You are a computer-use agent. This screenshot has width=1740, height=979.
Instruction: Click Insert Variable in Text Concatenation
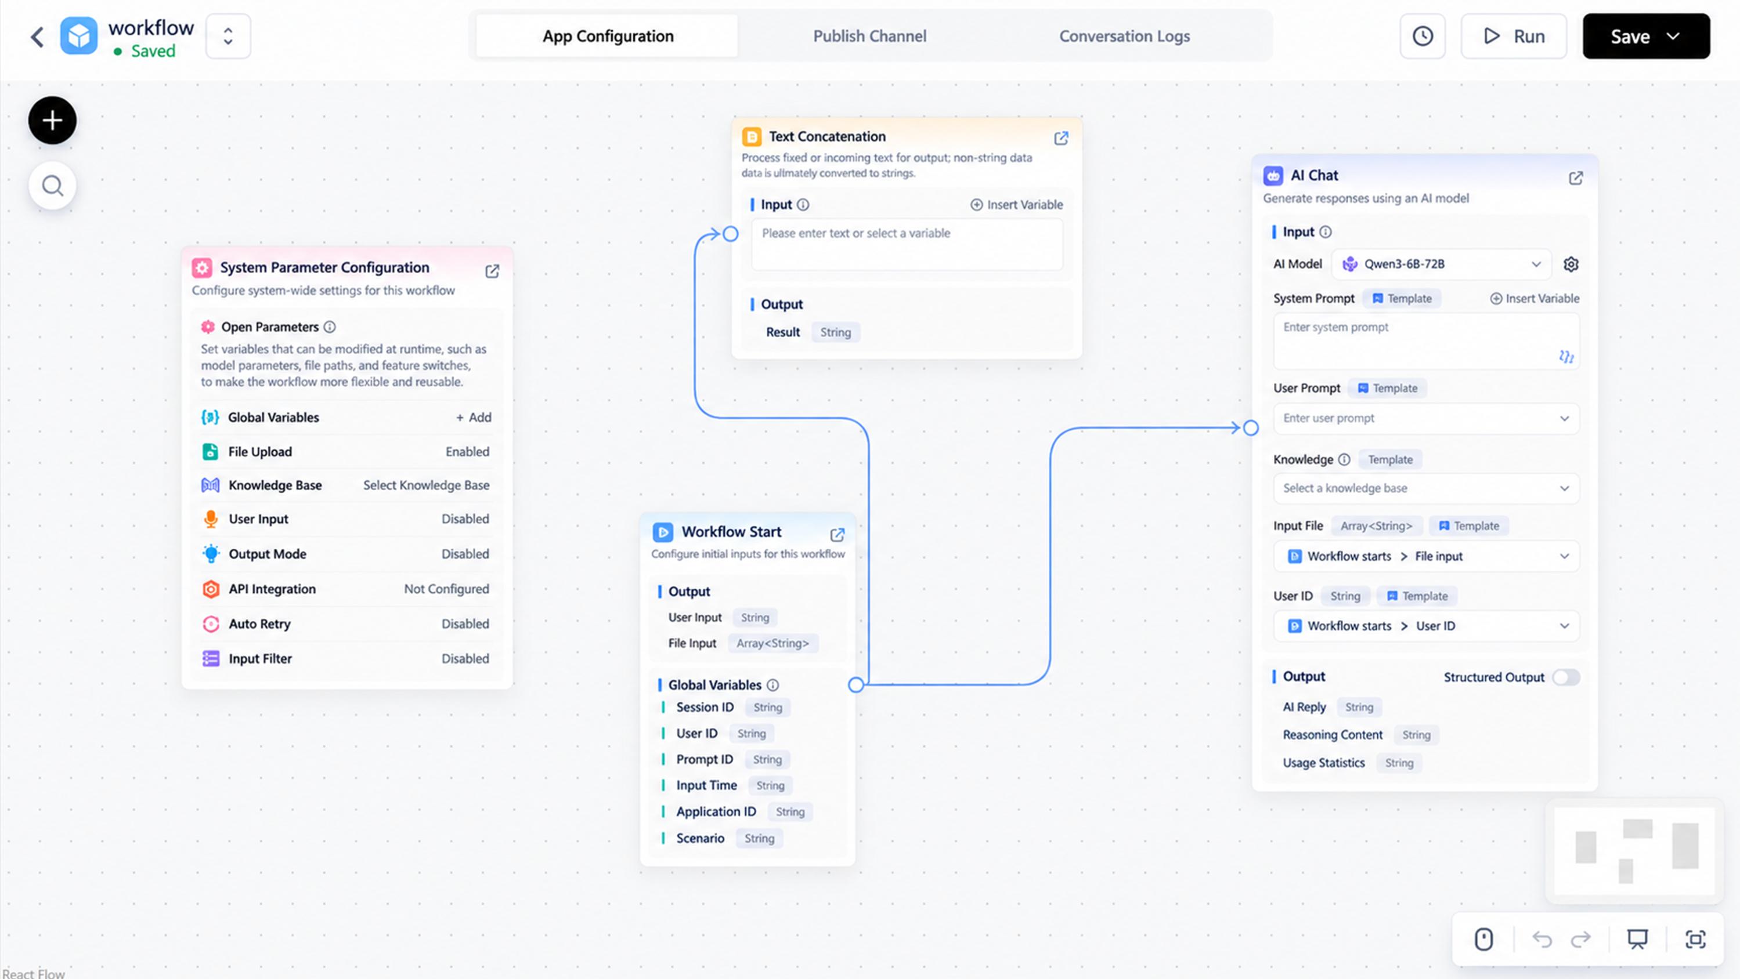coord(1016,205)
